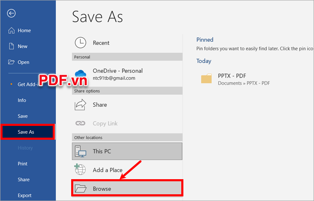
Task: Click the Recent clock icon
Action: point(80,43)
